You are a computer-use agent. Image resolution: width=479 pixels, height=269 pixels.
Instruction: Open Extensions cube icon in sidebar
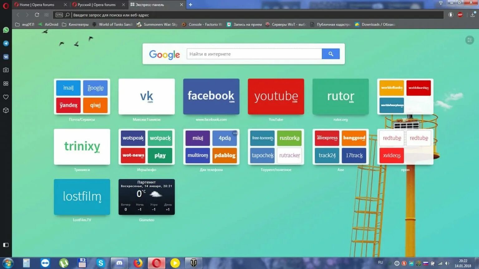[x=6, y=110]
